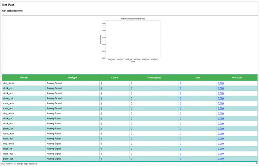Open FloatingNets link for clock_cts Analog Ground
Screen dimensions: 259x167
coord(132,88)
